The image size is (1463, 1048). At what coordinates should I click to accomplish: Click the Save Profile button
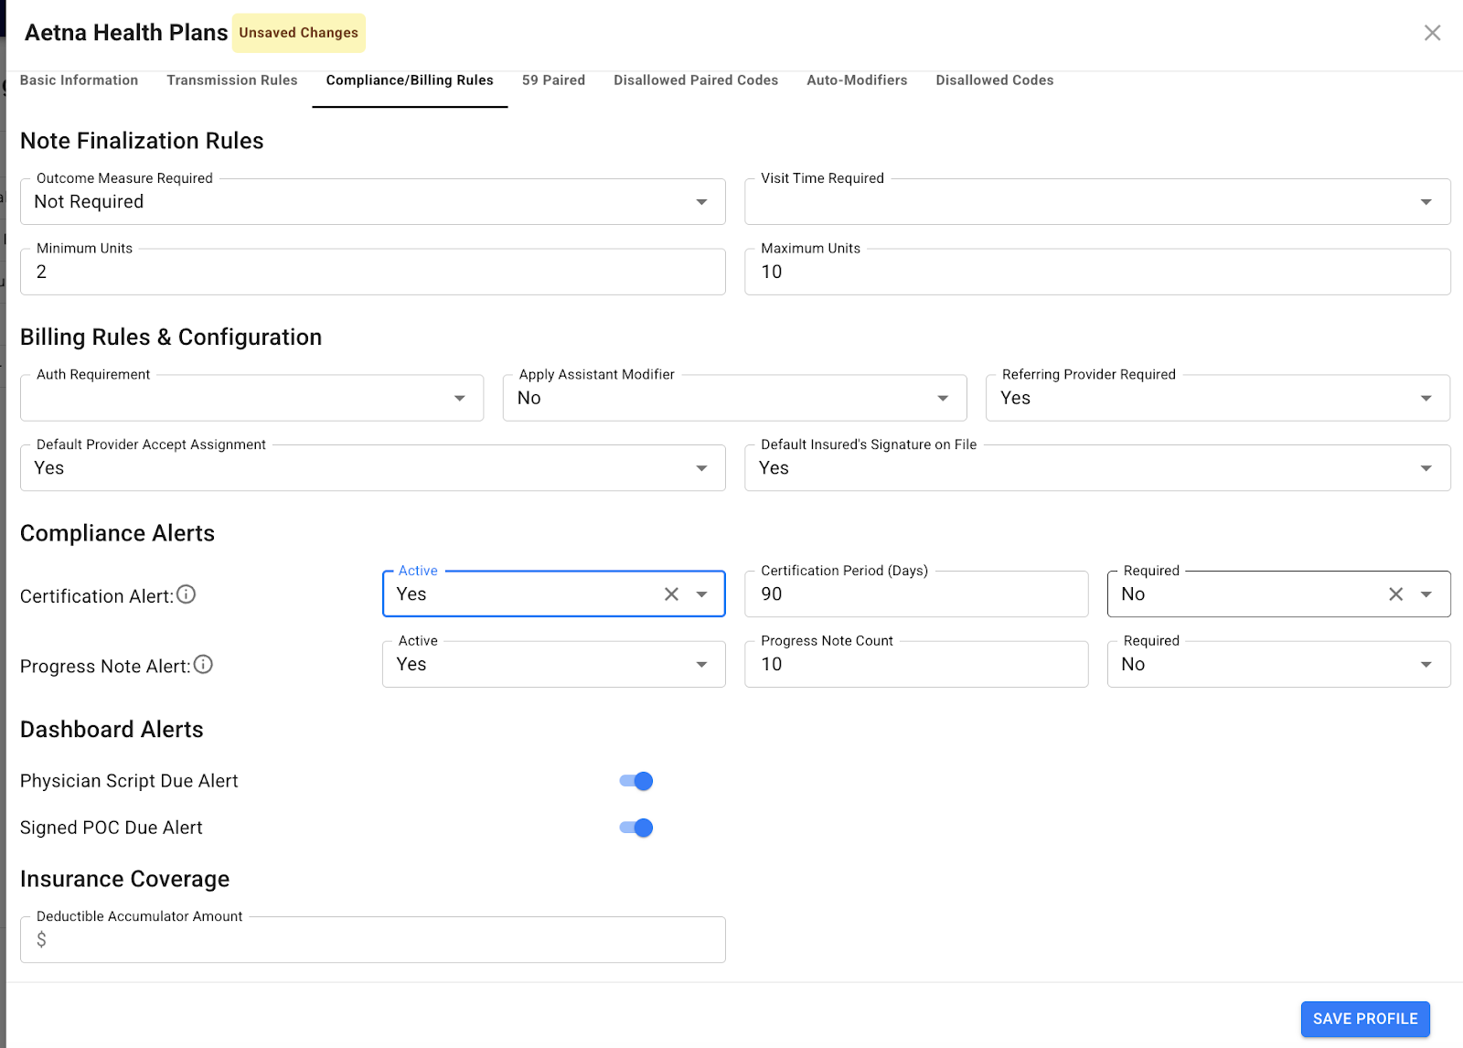tap(1365, 1019)
